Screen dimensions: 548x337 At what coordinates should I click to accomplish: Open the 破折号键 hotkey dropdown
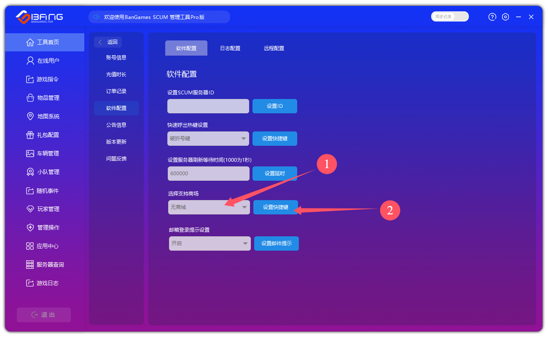point(208,139)
